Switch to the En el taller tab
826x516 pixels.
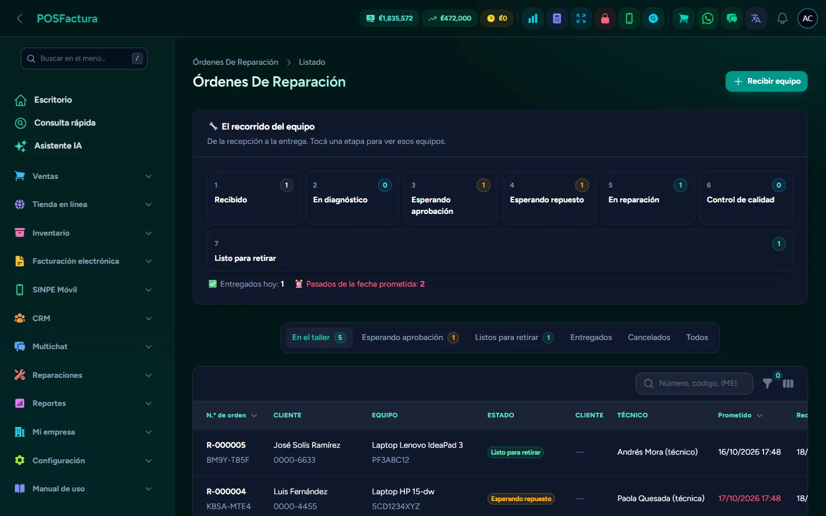pos(318,338)
